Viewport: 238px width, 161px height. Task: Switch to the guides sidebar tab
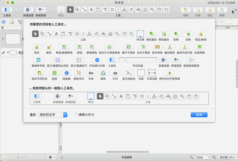(x=12, y=22)
